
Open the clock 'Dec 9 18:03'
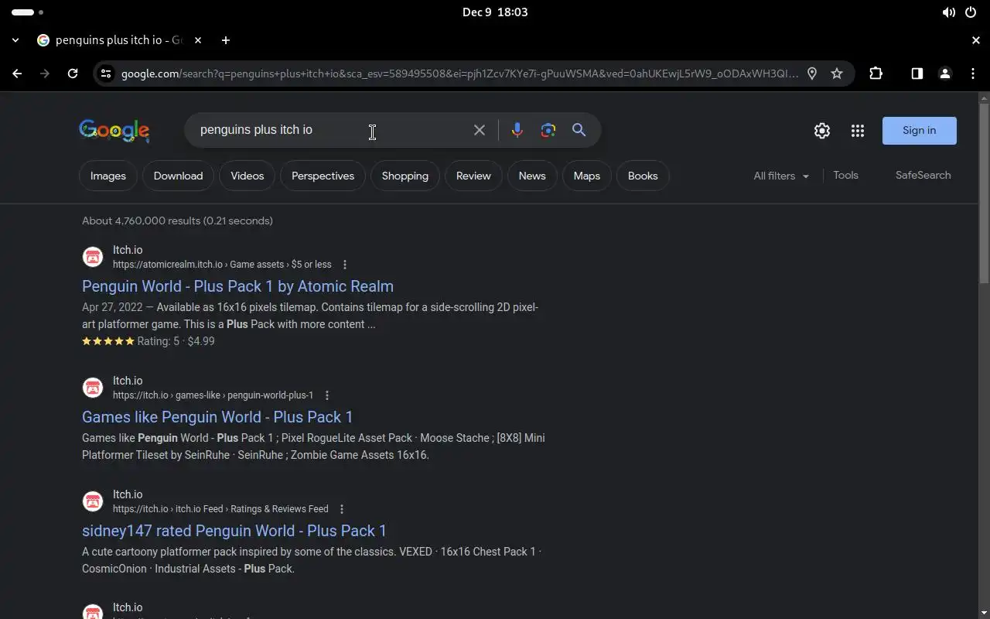click(x=495, y=12)
